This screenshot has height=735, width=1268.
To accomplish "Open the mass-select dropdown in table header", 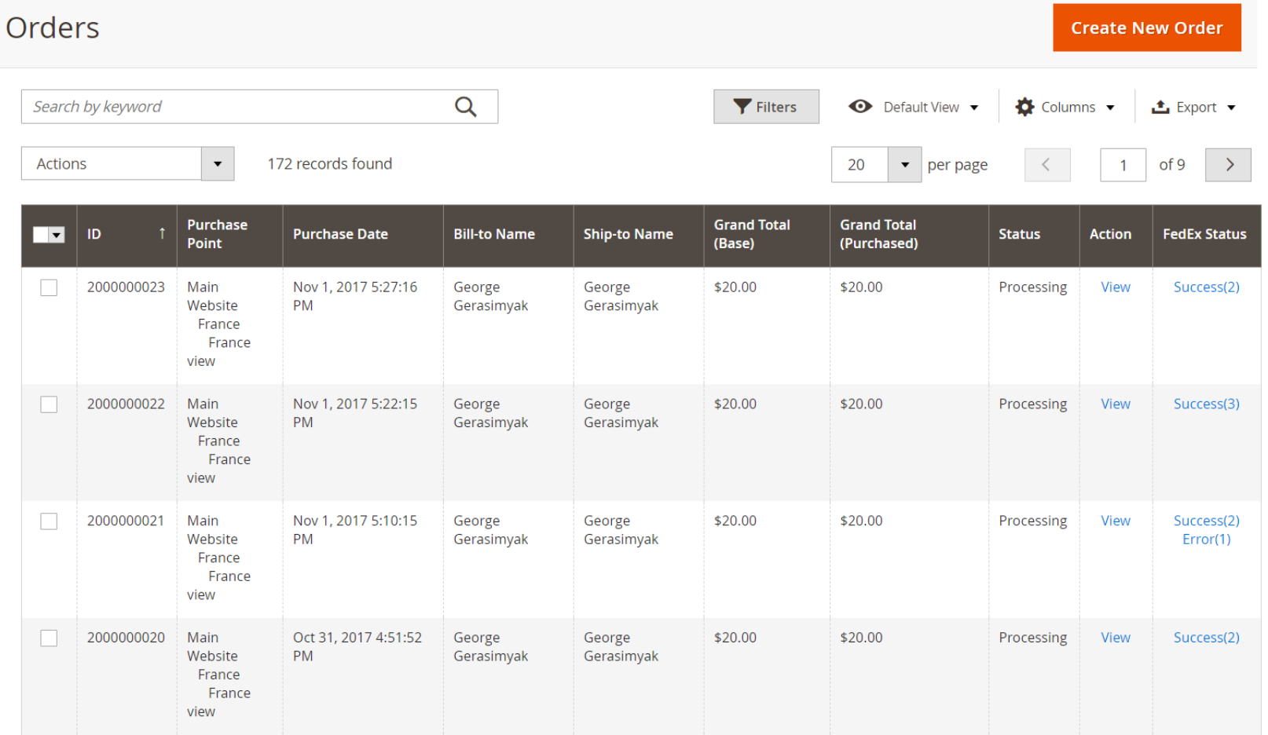I will click(57, 235).
